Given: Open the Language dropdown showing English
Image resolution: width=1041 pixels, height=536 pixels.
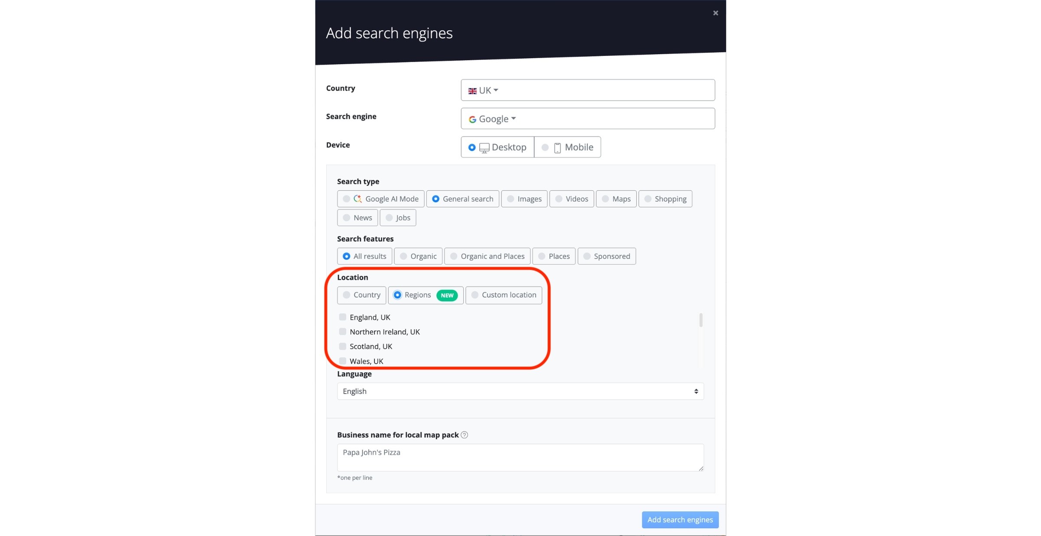Looking at the screenshot, I should coord(520,391).
